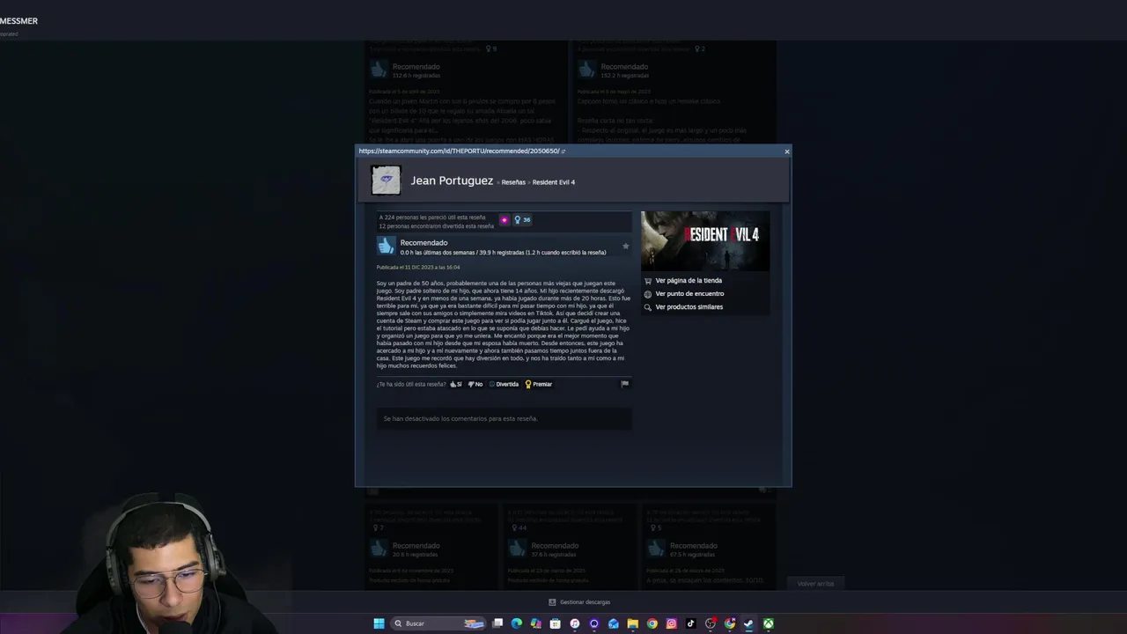Click the pink award badge icon
Screen dimensions: 1127x634
505,220
